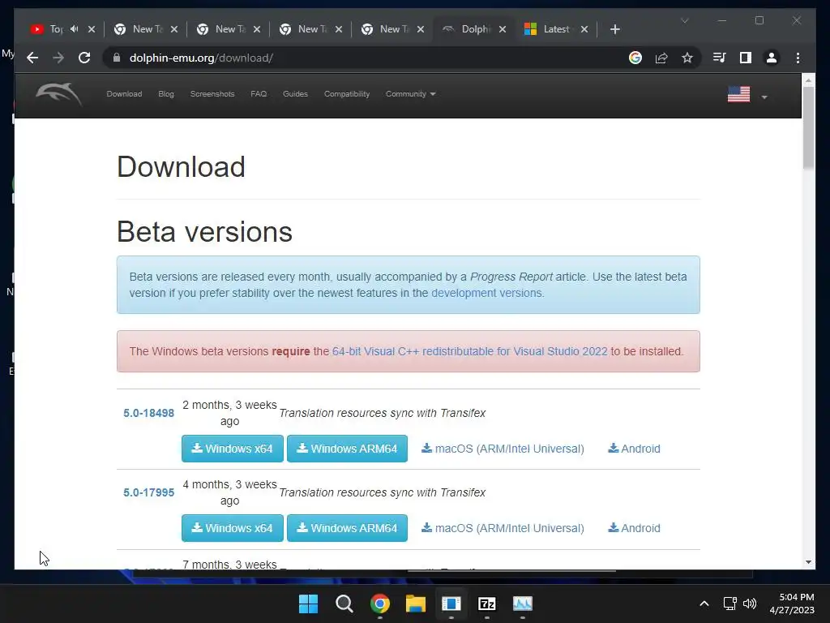Click the scrollbar up arrow
This screenshot has height=623, width=830.
pyautogui.click(x=808, y=80)
